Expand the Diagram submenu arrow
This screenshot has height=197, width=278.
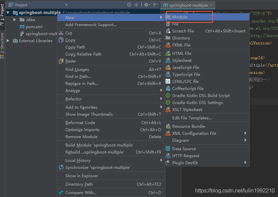point(245,140)
